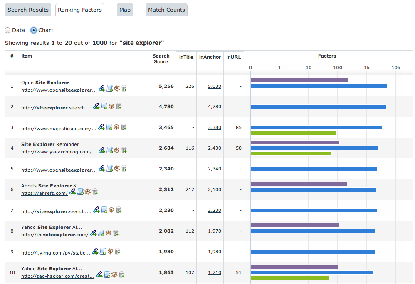Click scroll-plus icon beside l.yimg.com link
The width and height of the screenshot is (415, 284).
point(103,251)
